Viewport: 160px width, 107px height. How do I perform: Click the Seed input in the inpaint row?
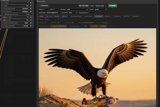coord(89,23)
